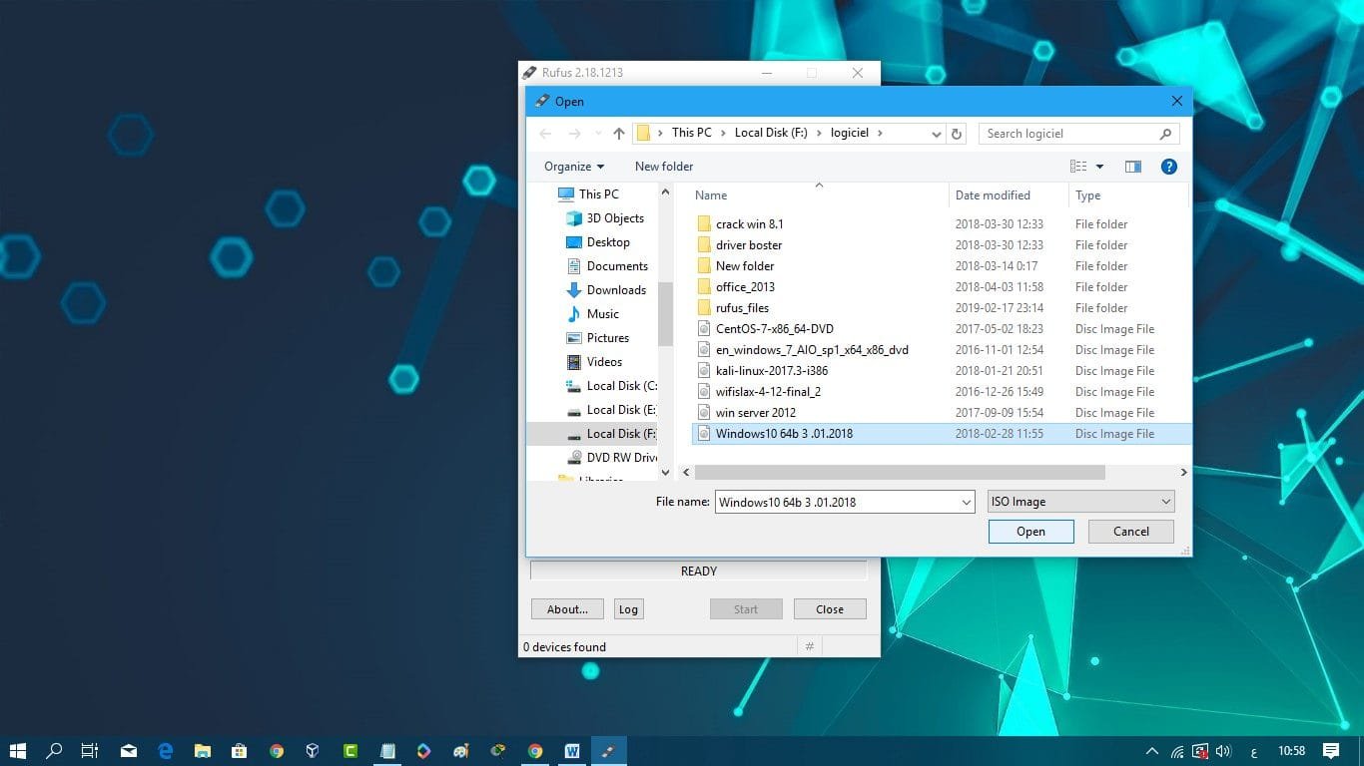Select the kali-linux-2017.3-i386 disc image
This screenshot has height=766, width=1364.
pos(771,371)
